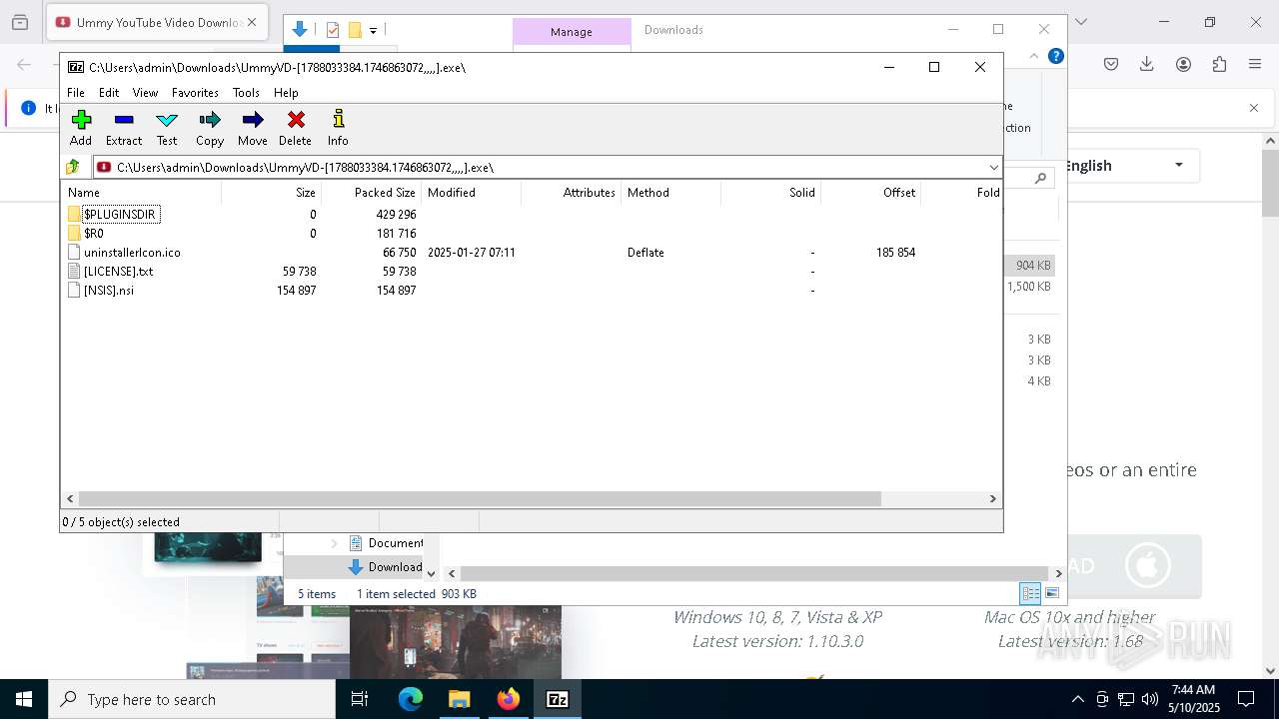Viewport: 1279px width, 719px height.
Task: Open the File menu in 7-Zip
Action: tap(76, 92)
